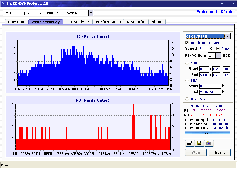Screen dimensions: 237x169
Task: Toggle the Realtime Chart checkbox
Action: tap(187, 43)
